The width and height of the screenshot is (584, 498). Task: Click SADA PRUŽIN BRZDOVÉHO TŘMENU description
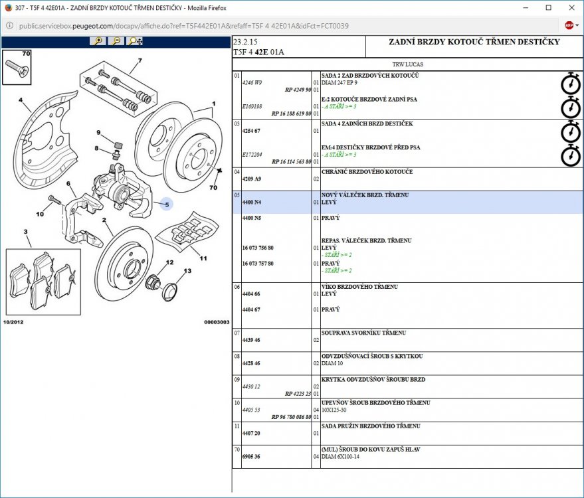(371, 426)
